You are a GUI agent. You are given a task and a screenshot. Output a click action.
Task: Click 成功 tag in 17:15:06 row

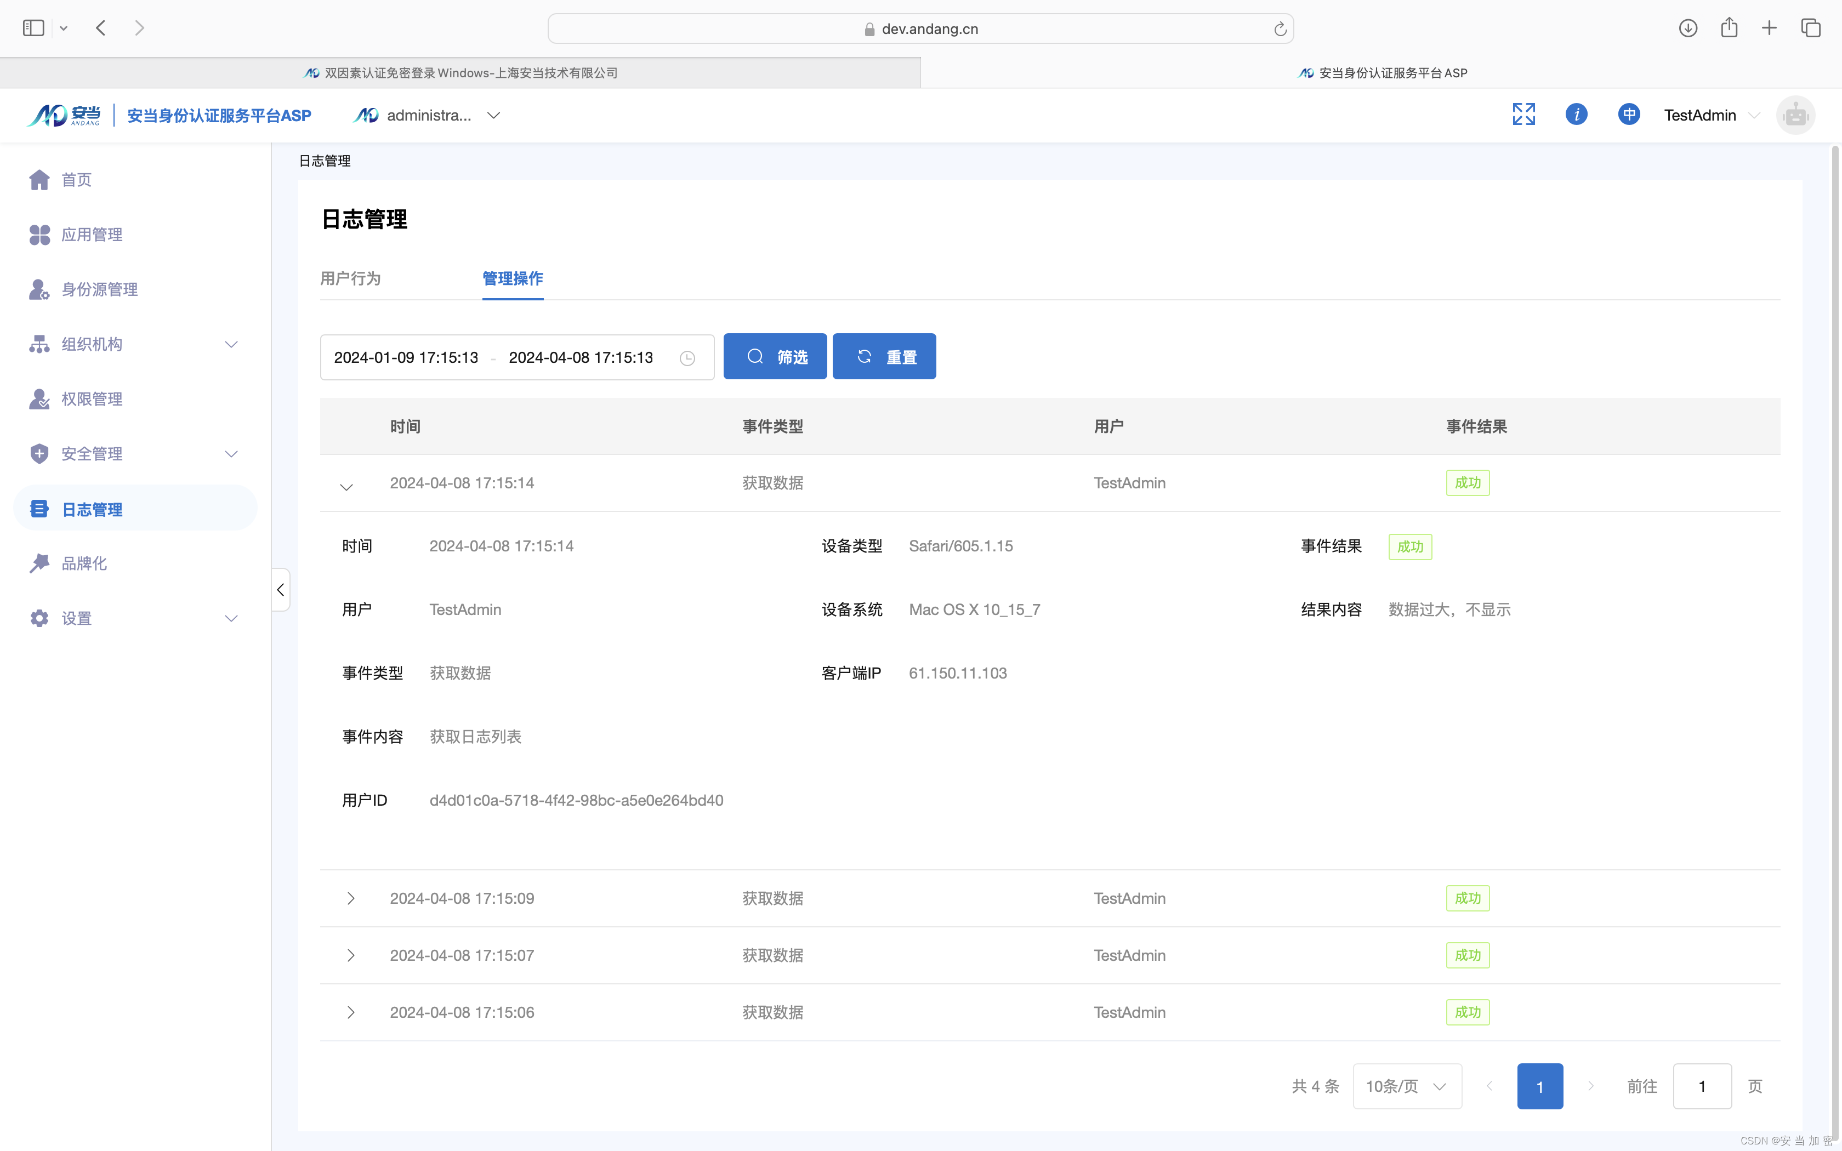[1468, 1012]
